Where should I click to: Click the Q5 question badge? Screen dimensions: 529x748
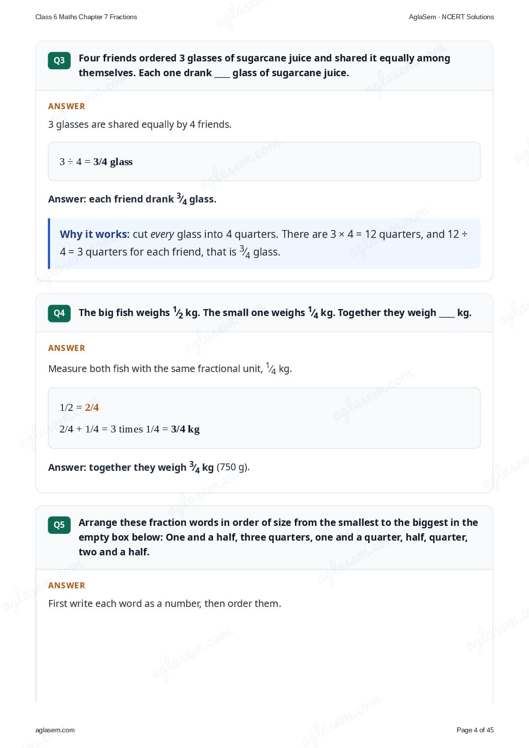click(x=59, y=525)
